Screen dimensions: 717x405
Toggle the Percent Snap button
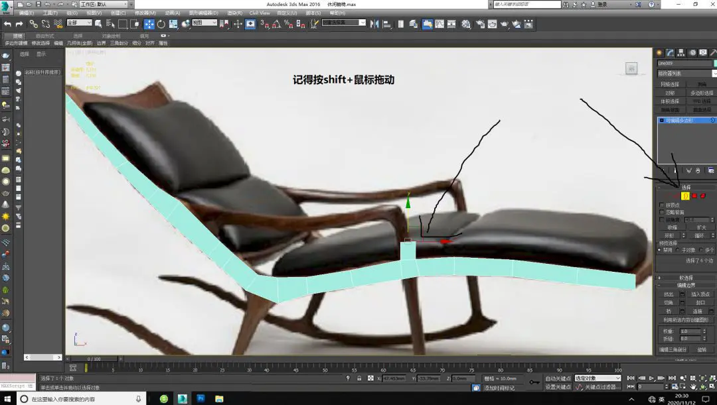(x=289, y=25)
